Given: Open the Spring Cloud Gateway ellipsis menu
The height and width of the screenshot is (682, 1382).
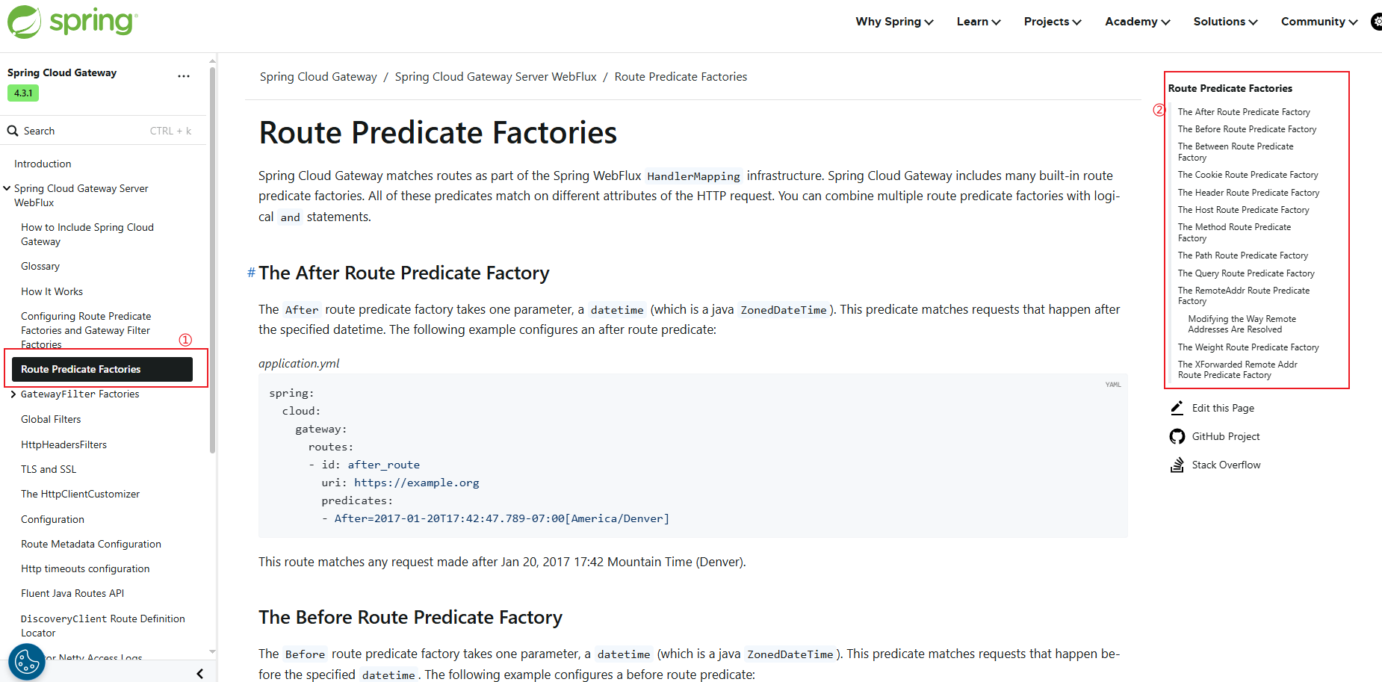Looking at the screenshot, I should tap(184, 76).
